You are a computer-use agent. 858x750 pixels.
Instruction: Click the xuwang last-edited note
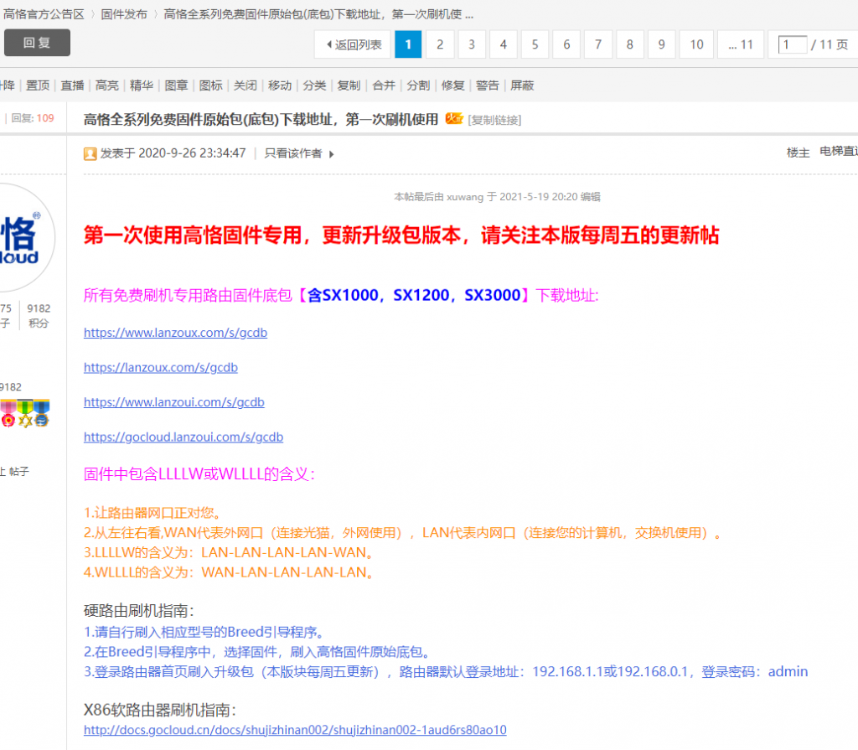[x=497, y=197]
